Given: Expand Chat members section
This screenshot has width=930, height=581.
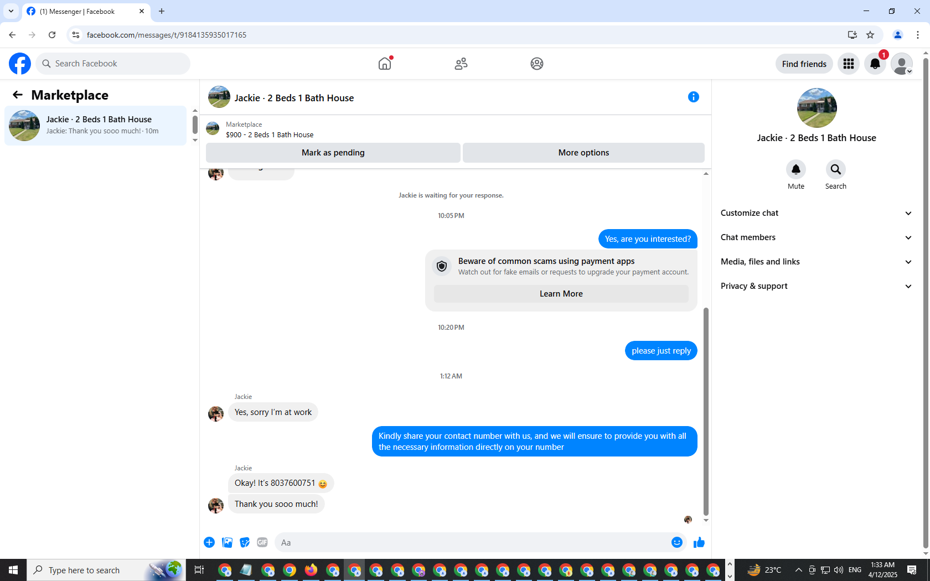Looking at the screenshot, I should [817, 237].
